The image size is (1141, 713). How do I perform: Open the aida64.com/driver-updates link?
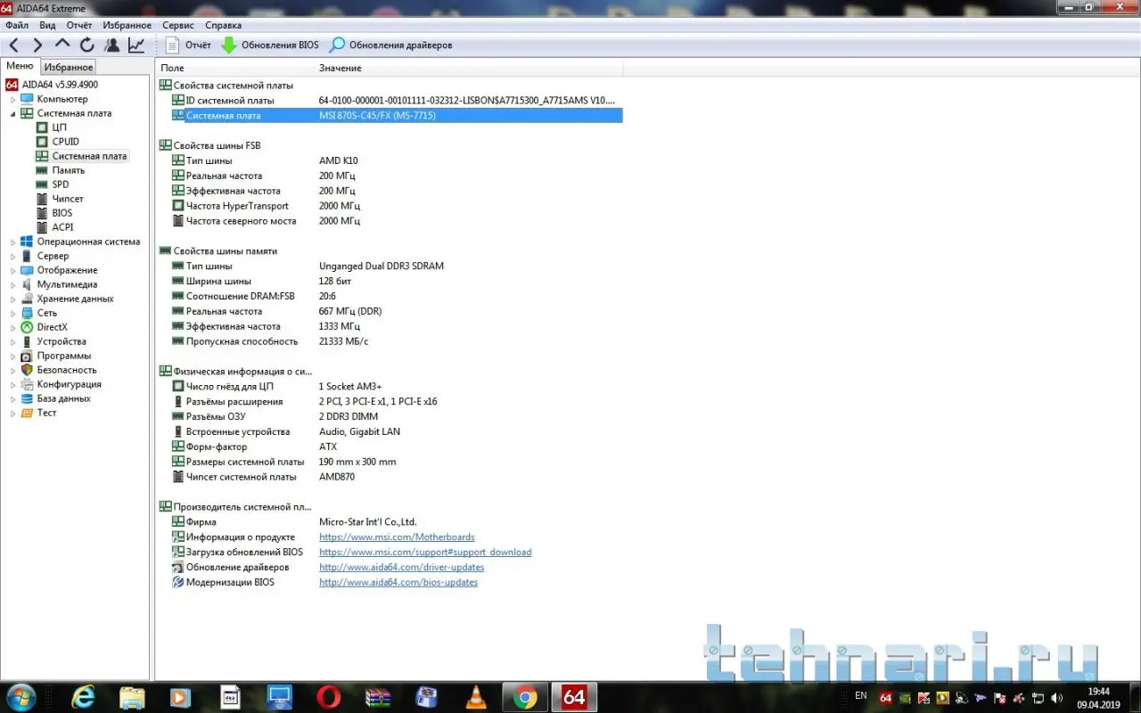point(402,568)
